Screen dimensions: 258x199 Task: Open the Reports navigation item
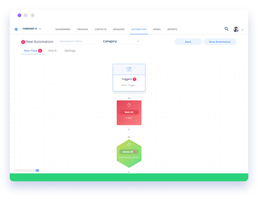tap(172, 29)
